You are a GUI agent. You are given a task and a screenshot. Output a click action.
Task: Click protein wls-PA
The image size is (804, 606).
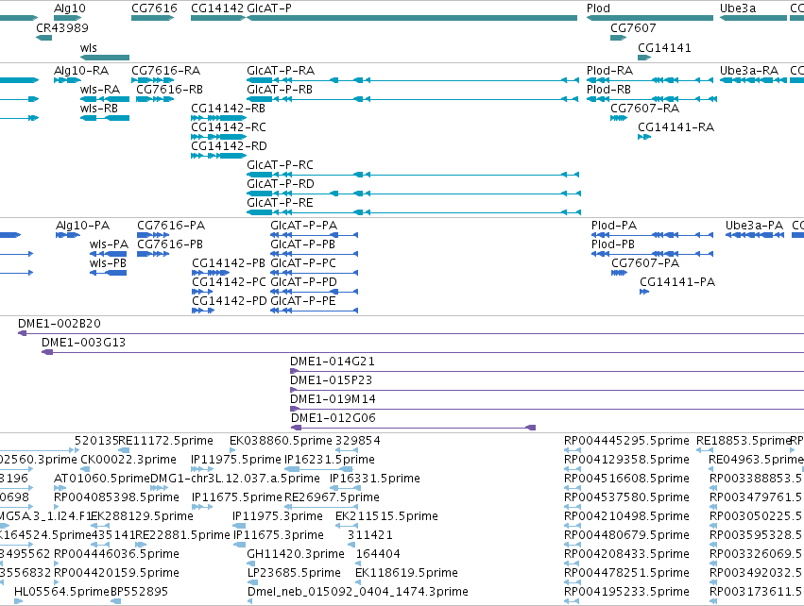coord(109,244)
